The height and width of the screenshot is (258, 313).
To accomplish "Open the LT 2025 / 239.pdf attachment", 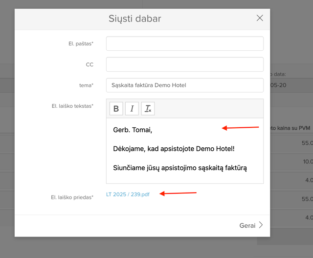I will tap(128, 194).
